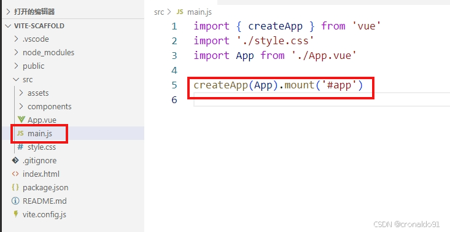Viewport: 450px width, 232px height.
Task: Select the components folder label
Action: click(49, 106)
